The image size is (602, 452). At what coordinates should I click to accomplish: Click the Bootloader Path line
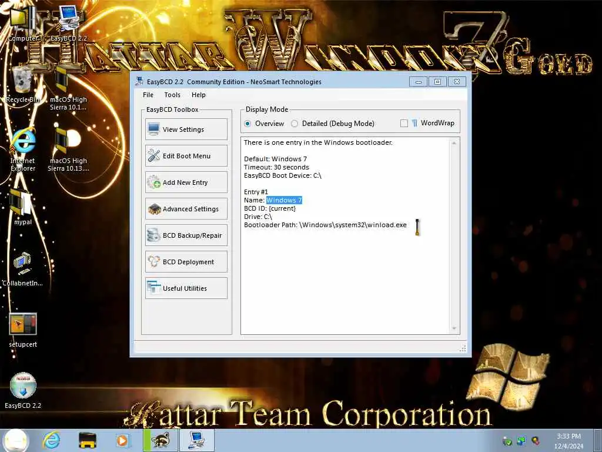[x=325, y=225]
